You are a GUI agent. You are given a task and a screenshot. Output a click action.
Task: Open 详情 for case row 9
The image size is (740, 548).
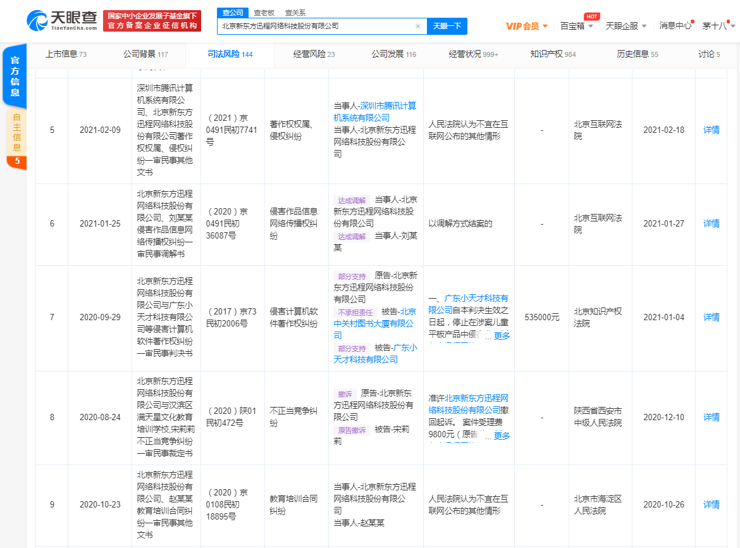coord(711,504)
